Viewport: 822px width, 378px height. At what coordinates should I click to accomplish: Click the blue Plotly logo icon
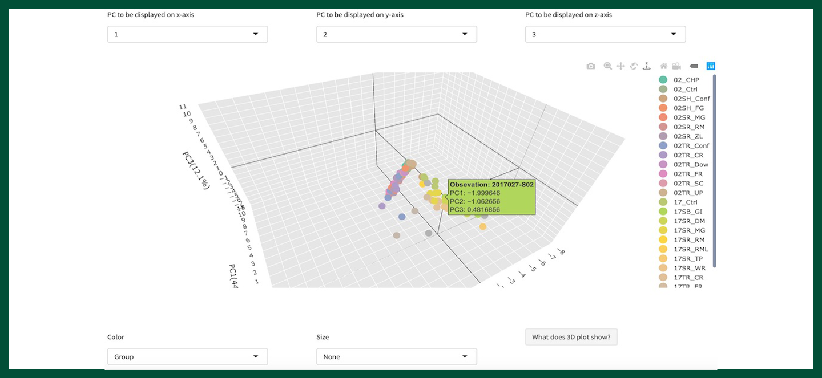[711, 66]
